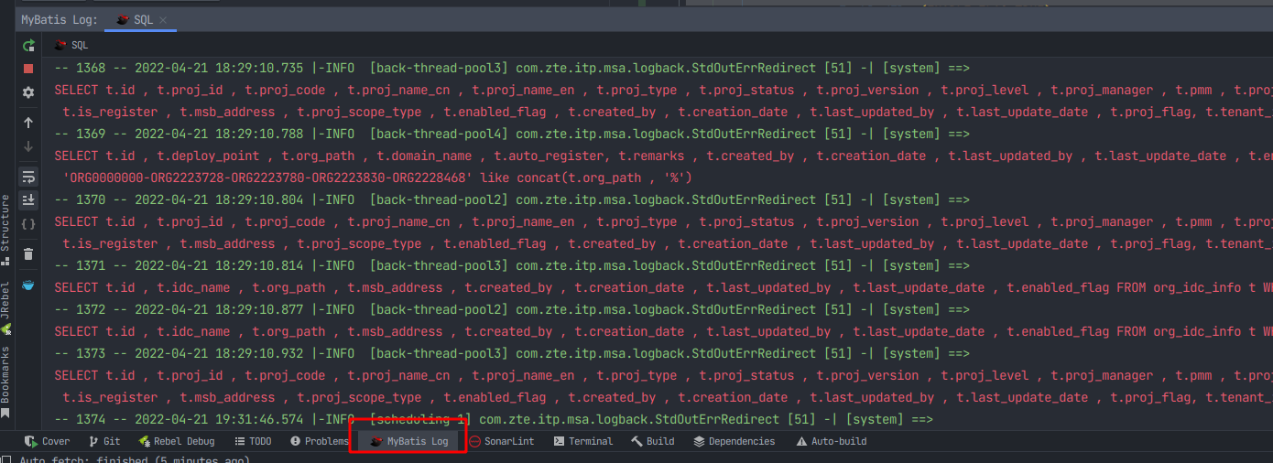Open the Rebel Debug tool window
This screenshot has height=463, width=1273.
[176, 441]
